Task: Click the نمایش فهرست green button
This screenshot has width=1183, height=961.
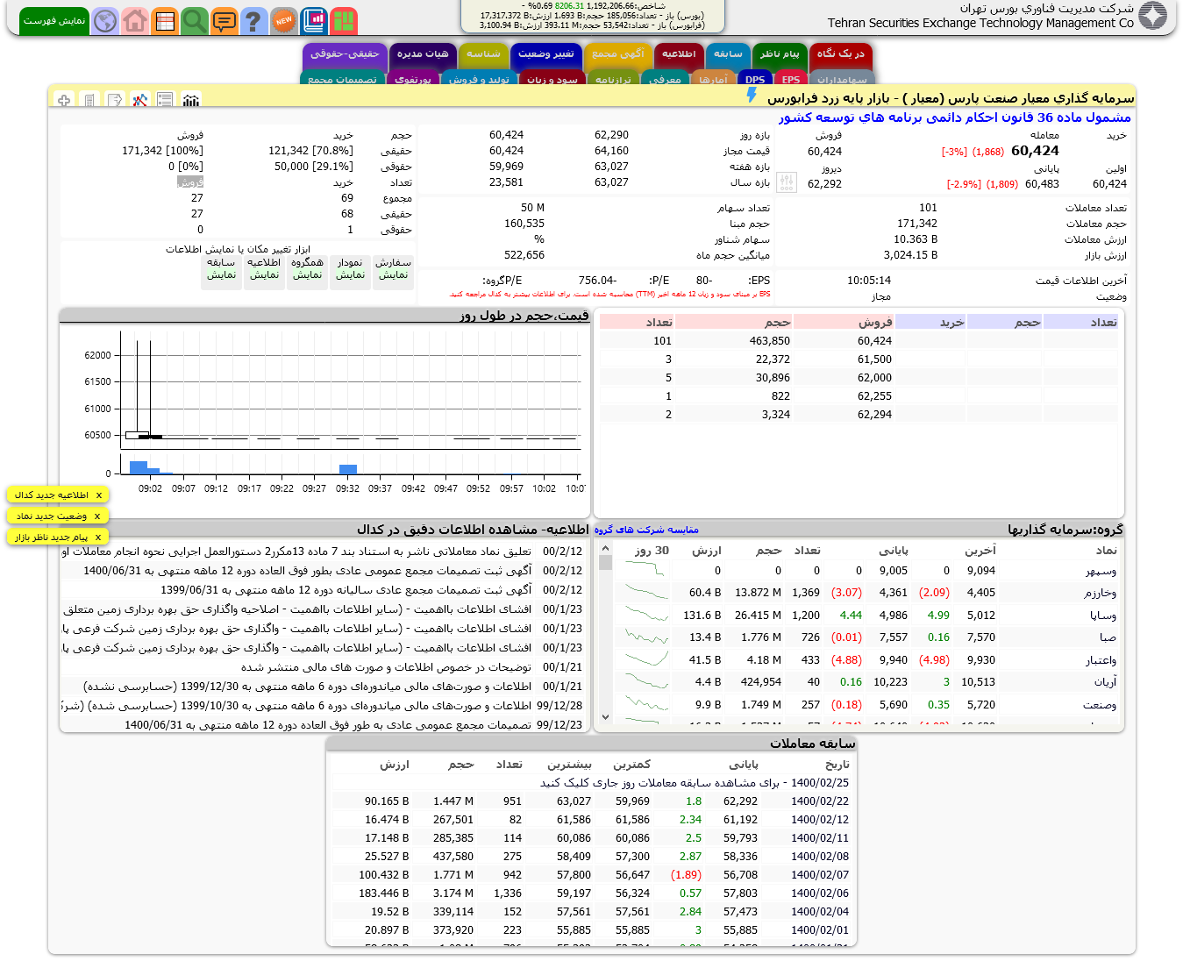Action: [54, 20]
